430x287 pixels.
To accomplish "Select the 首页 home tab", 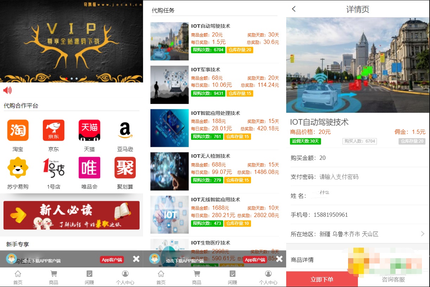I will coord(18,277).
